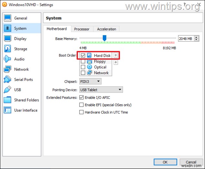Click the Optical disc boot device icon
Screen dimensions: 205x169
(90, 67)
